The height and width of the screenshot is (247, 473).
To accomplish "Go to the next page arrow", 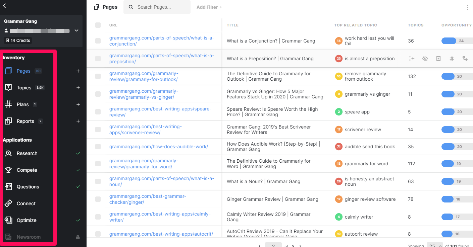I will point(300,246).
